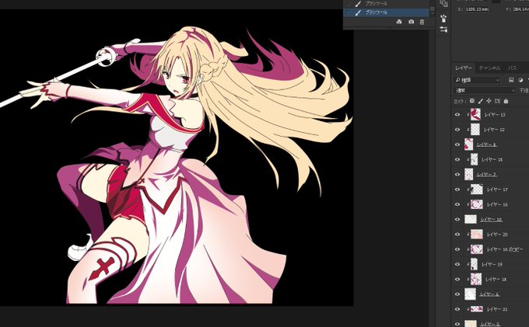Hide layer レイヤー 13 via eye icon
The image size is (529, 327).
tap(457, 114)
